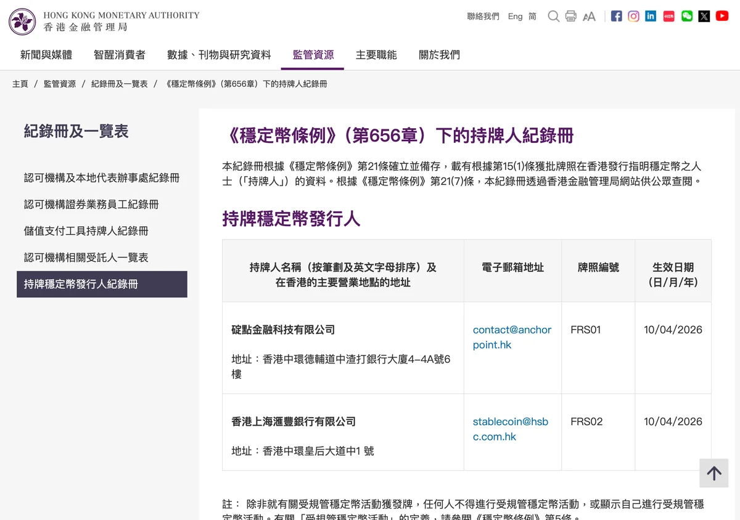Click the 香港上海滙豐銀行有限公司 licensee name
This screenshot has height=520, width=740.
pos(294,421)
